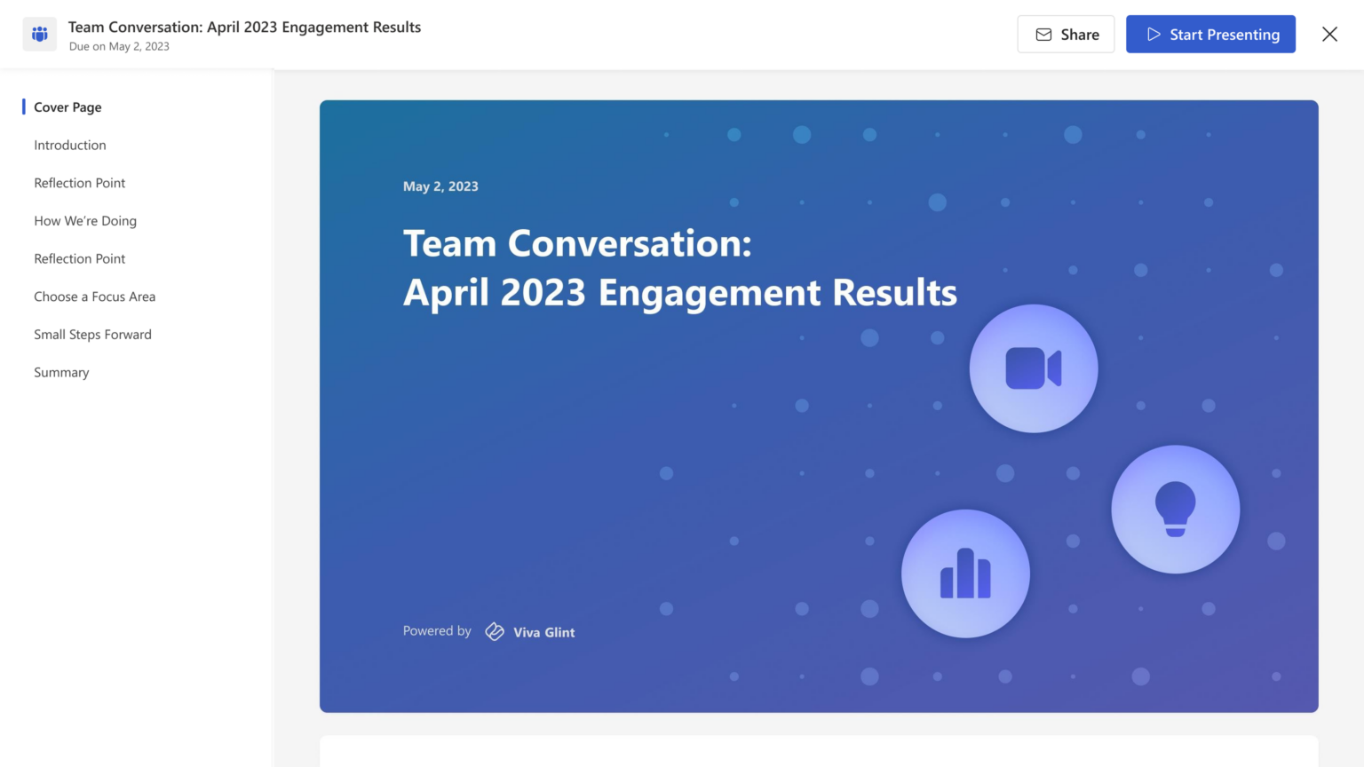The image size is (1364, 767).
Task: Click the May 2, 2023 date on slide
Action: click(x=440, y=186)
